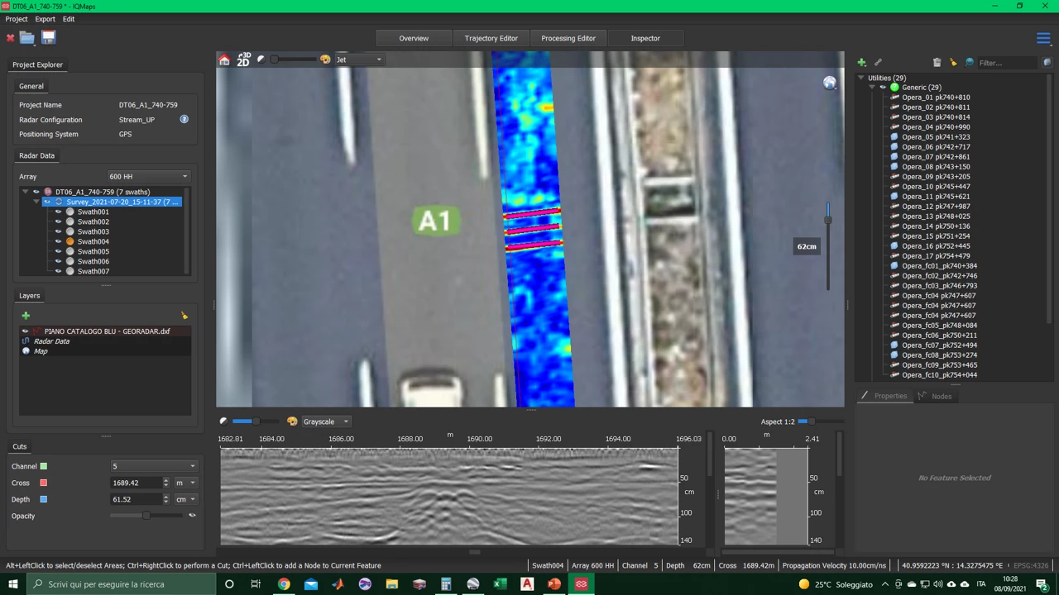Viewport: 1059px width, 595px height.
Task: Open the Depth unit cm dropdown
Action: click(185, 499)
